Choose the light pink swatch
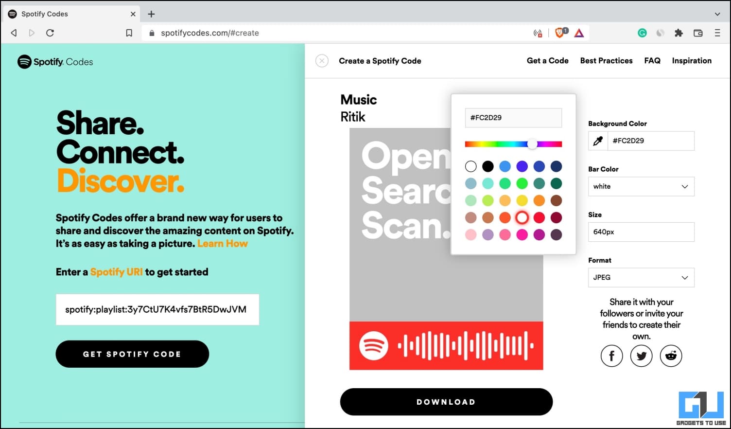 coord(470,234)
